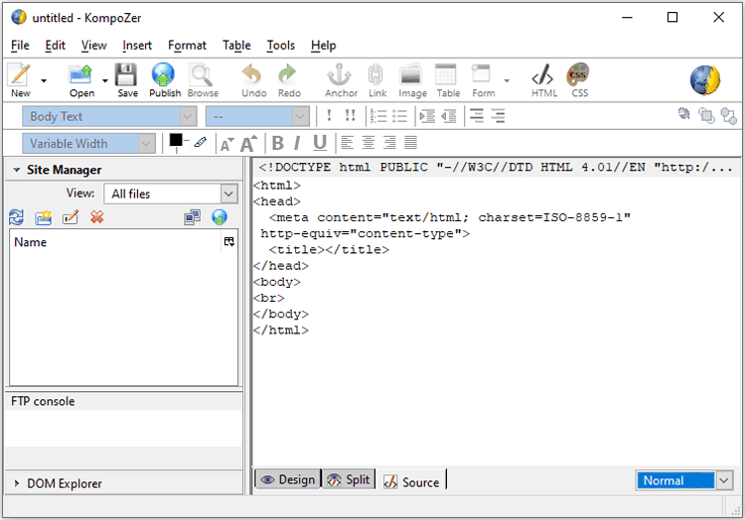Image resolution: width=745 pixels, height=520 pixels.
Task: Open the New button dropdown arrow
Action: tap(44, 80)
